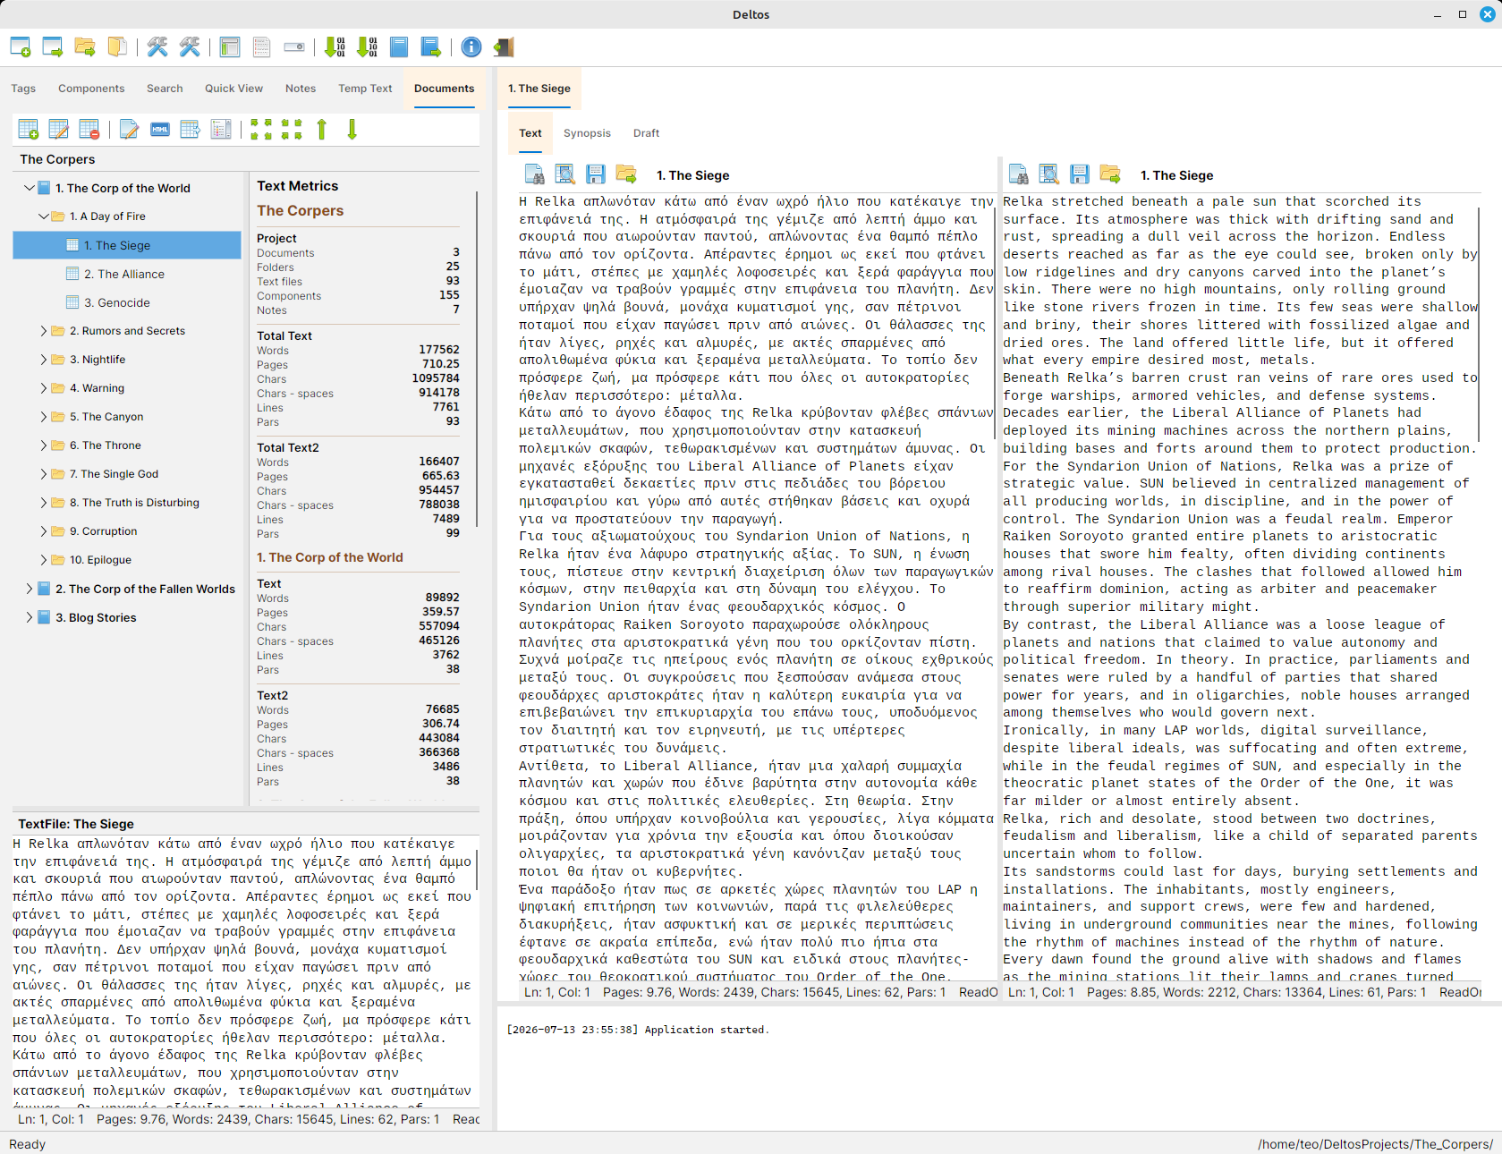Click the binary download arrow left of the blue book
Image resolution: width=1502 pixels, height=1154 pixels.
click(367, 47)
